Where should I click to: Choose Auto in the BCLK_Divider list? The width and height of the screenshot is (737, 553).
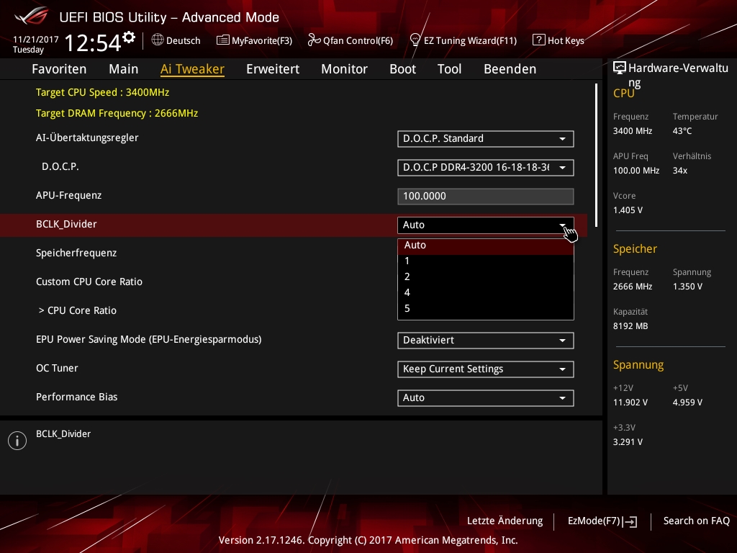point(486,246)
